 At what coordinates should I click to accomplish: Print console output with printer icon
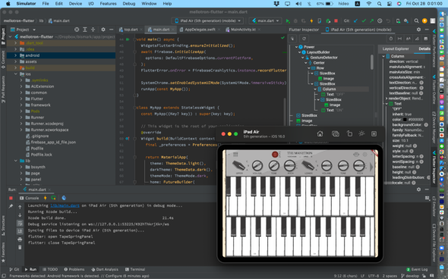tap(20, 240)
